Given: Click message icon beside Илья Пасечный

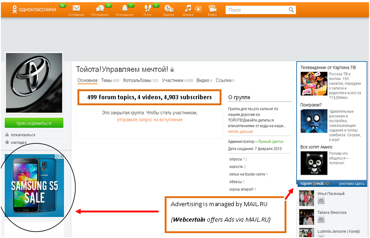Looking at the screenshot, I should (x=321, y=201).
